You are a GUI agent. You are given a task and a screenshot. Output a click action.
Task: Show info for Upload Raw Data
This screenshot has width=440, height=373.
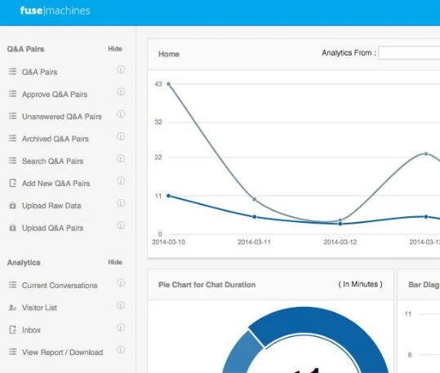click(x=121, y=203)
